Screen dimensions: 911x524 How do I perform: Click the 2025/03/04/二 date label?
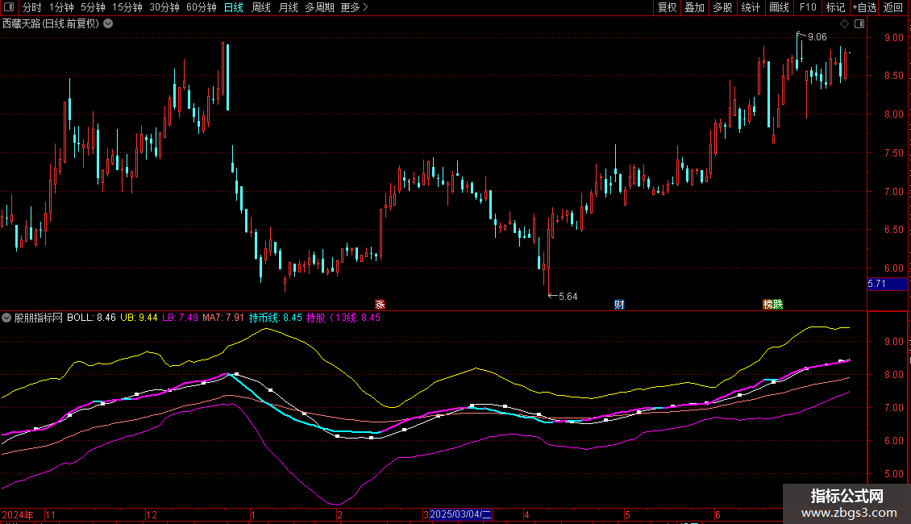pyautogui.click(x=460, y=514)
